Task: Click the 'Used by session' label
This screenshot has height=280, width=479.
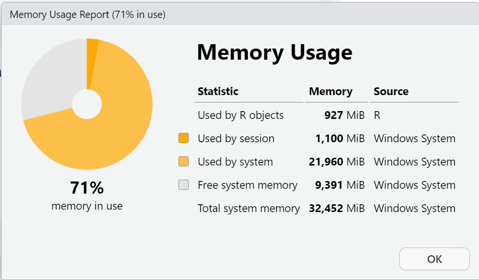Action: pyautogui.click(x=236, y=138)
